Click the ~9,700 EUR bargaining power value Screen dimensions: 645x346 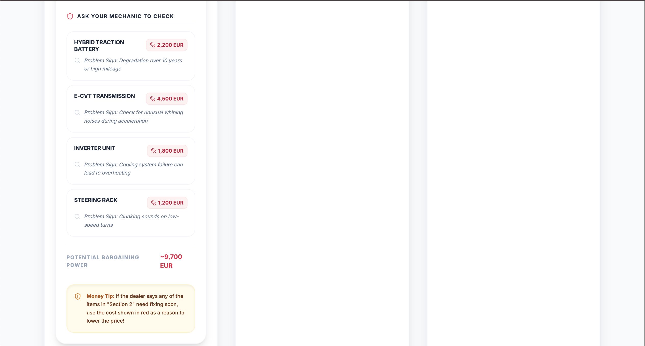coord(171,261)
